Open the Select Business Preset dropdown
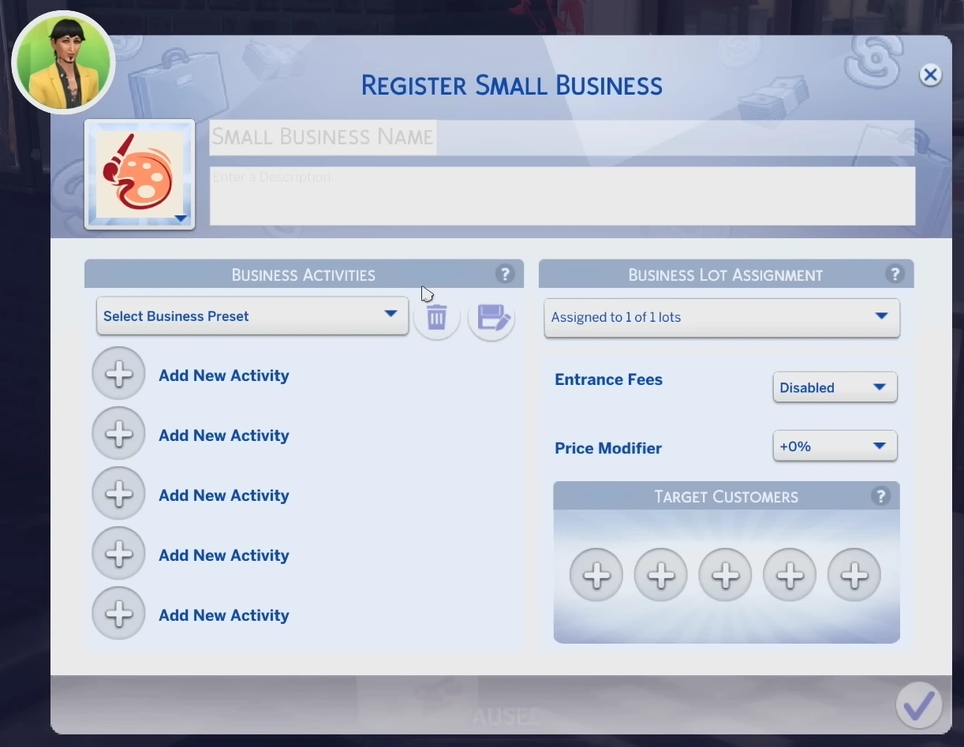This screenshot has height=747, width=964. (252, 316)
